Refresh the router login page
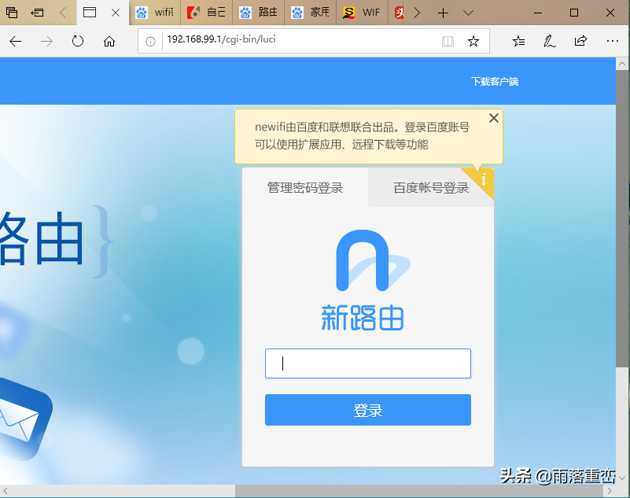 point(78,41)
